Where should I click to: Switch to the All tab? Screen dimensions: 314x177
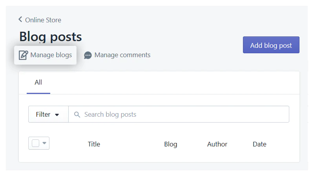[x=38, y=82]
